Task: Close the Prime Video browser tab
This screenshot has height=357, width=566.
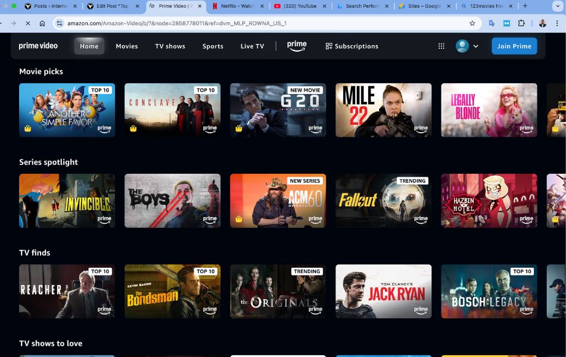Action: coord(200,6)
